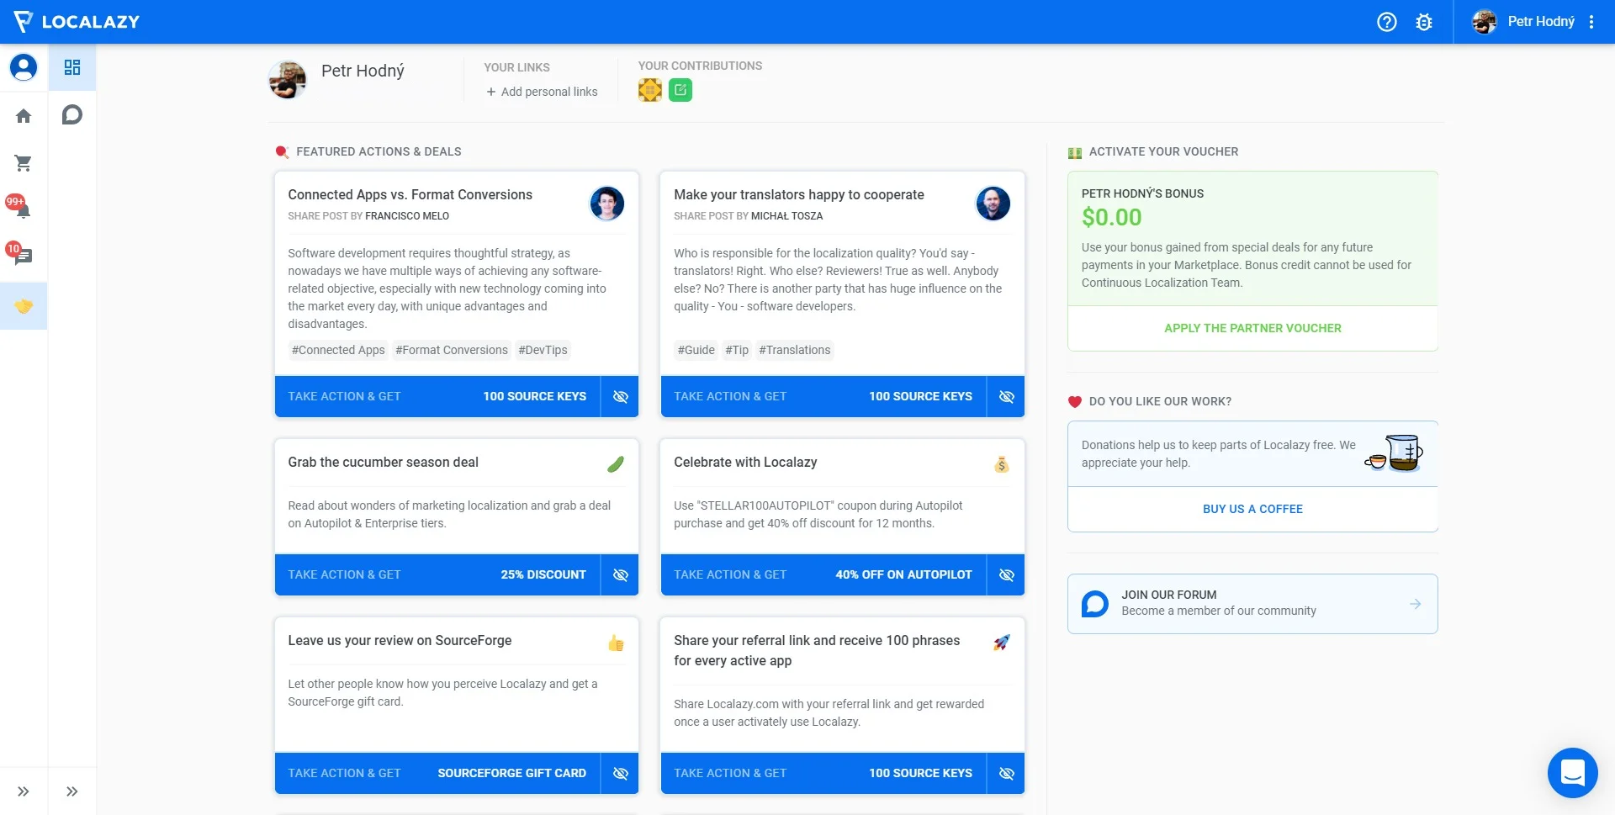Click Buy Us a Coffee
The width and height of the screenshot is (1615, 815).
coord(1252,509)
